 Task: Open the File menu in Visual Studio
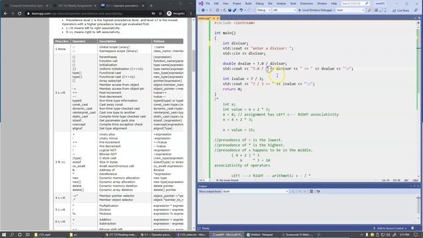coord(208,3)
